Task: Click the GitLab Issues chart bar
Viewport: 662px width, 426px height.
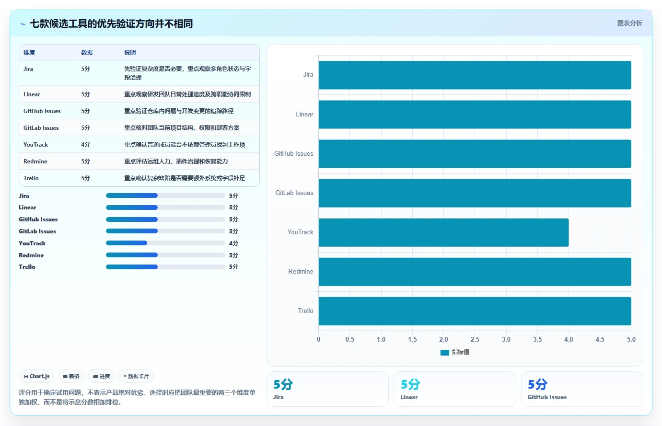Action: point(475,193)
